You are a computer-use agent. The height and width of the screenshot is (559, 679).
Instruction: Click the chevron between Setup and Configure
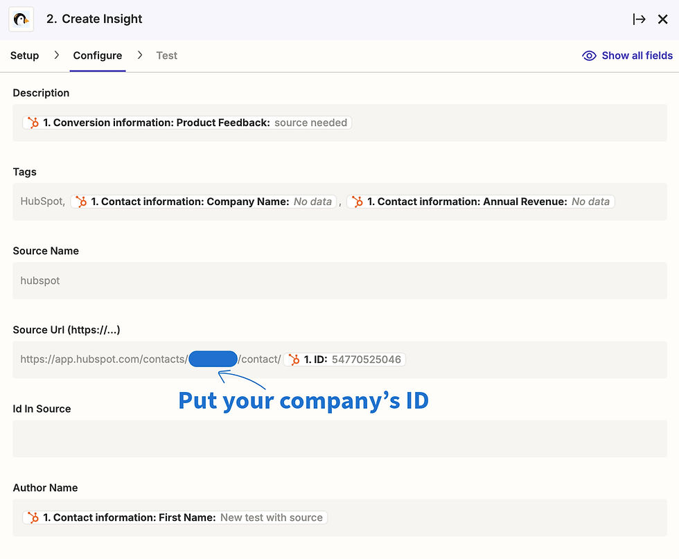[56, 55]
